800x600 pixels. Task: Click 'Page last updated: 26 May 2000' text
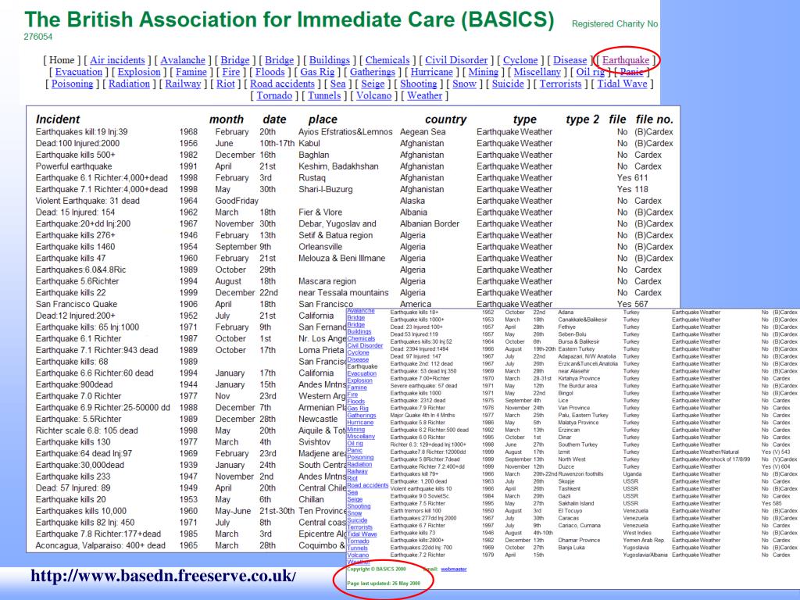tap(384, 583)
